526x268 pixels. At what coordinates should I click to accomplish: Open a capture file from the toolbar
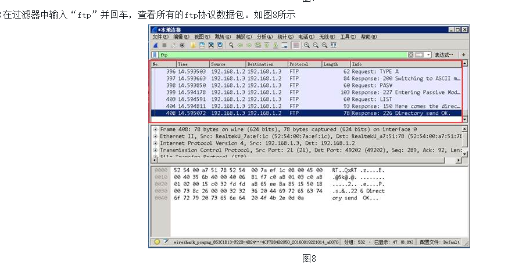193,45
